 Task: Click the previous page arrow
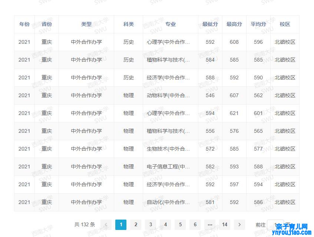(106, 224)
